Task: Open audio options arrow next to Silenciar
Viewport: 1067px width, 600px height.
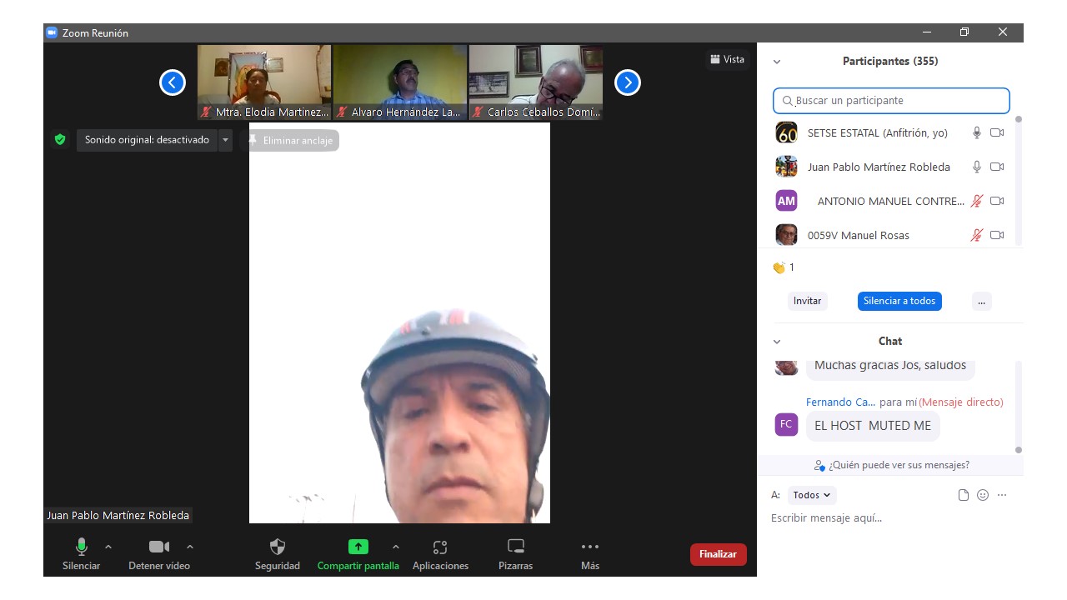Action: [x=108, y=547]
